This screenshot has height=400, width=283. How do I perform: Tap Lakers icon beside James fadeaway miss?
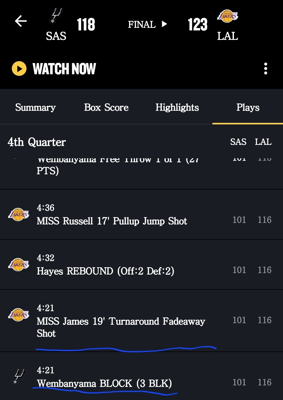coord(19,315)
